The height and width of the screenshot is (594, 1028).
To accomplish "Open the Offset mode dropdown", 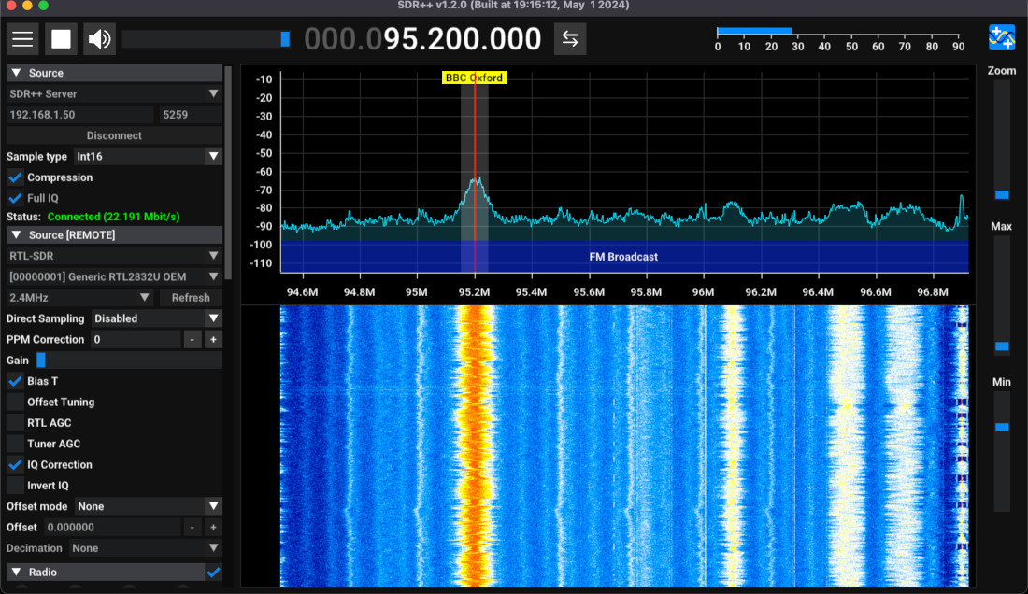I will pyautogui.click(x=149, y=507).
